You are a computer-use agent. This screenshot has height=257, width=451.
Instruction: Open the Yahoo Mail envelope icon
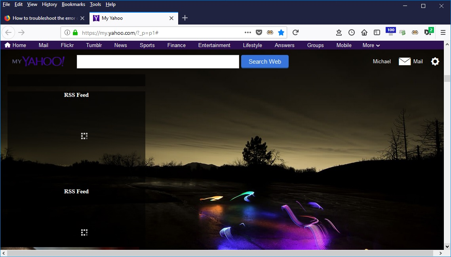pyautogui.click(x=404, y=61)
